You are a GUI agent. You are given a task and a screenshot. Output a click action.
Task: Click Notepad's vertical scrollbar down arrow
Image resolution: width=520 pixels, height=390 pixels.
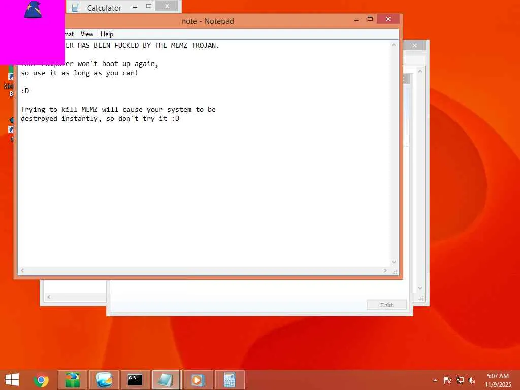(x=394, y=262)
